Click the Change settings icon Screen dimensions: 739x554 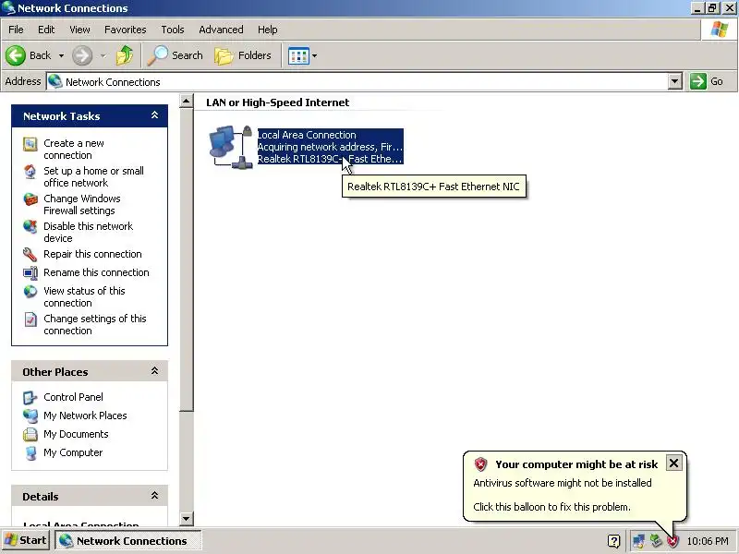pos(30,319)
